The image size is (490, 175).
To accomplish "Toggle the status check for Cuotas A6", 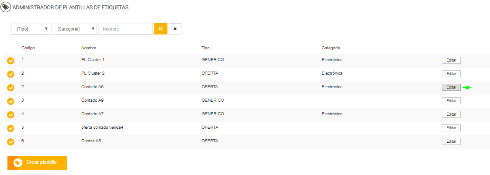I will coord(10,142).
